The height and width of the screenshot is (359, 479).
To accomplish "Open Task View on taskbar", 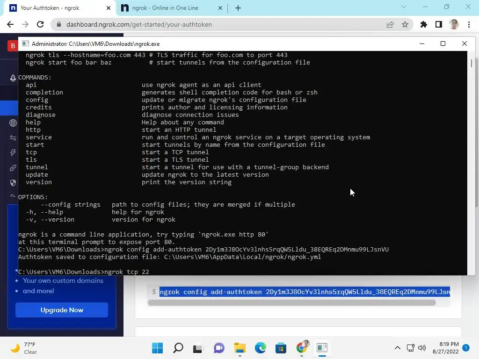I will click(198, 348).
